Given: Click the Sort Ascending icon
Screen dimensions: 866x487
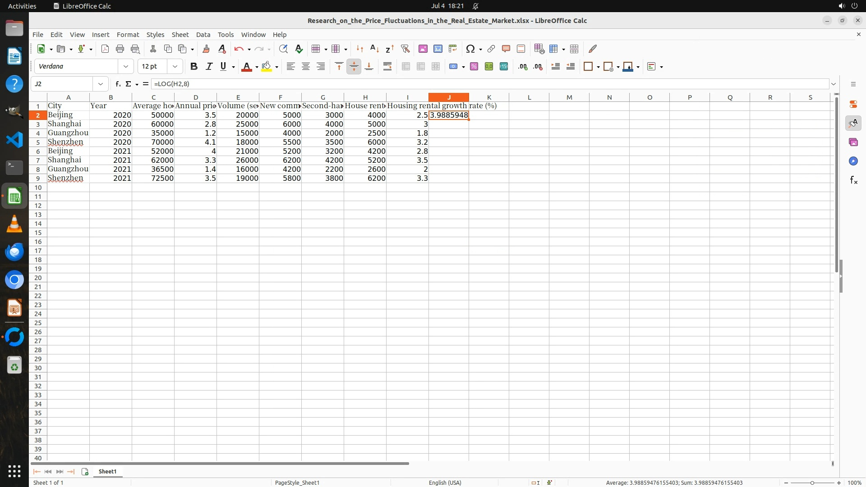Looking at the screenshot, I should coord(374,49).
